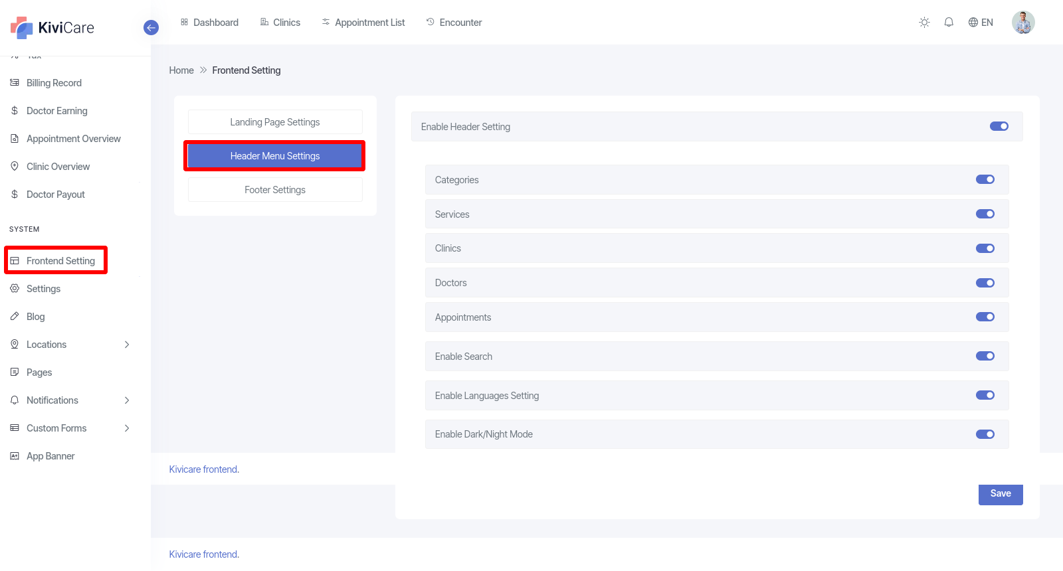1063x571 pixels.
Task: Open Pages from sidebar
Action: (x=39, y=372)
